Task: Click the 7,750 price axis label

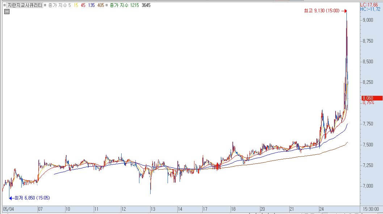Action: pyautogui.click(x=368, y=124)
